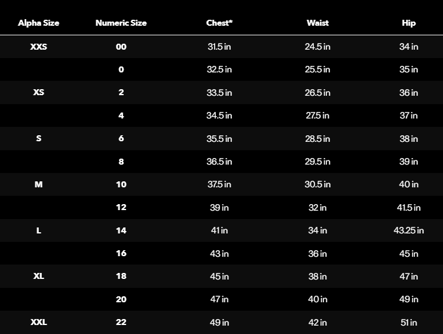Click numeric size 12
The height and width of the screenshot is (334, 443).
point(121,208)
